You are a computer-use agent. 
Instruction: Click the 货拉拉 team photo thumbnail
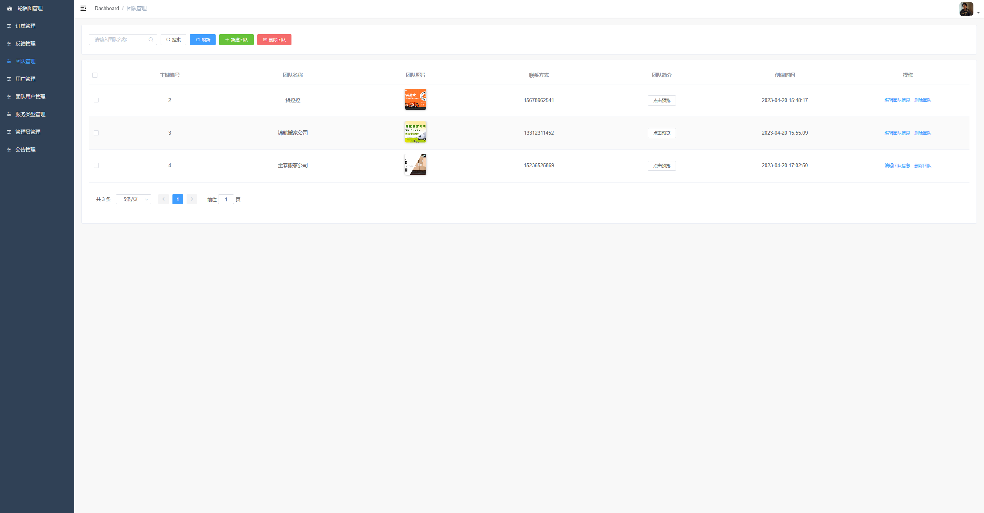coord(415,99)
